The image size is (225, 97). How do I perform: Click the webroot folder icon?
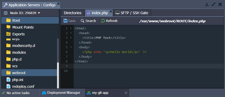9,73
